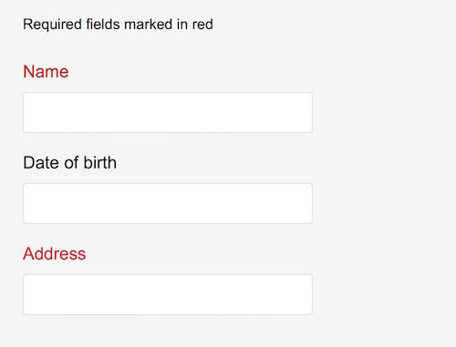This screenshot has height=347, width=456.
Task: Click the 'Required fields marked in red' notice
Action: tap(118, 25)
